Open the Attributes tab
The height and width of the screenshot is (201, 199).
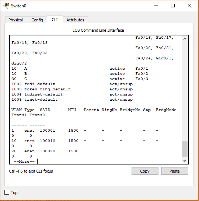[x=75, y=20]
